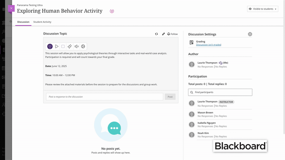The height and width of the screenshot is (160, 285).
Task: Click the pencil edit icon
Action: 164,34
